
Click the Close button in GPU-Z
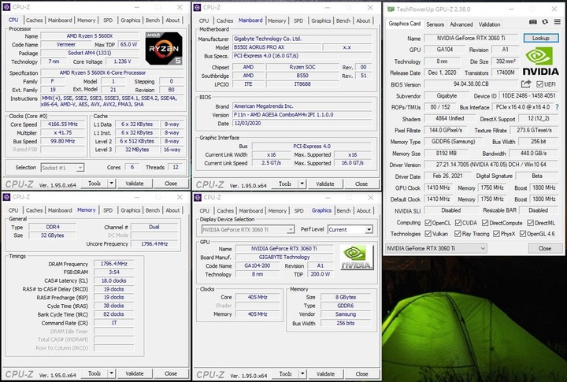pyautogui.click(x=545, y=248)
